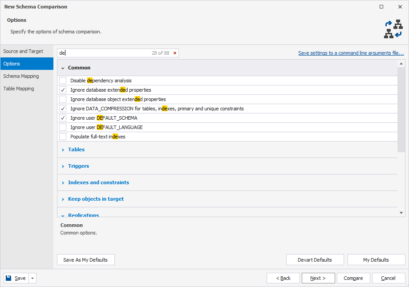Check Populate full-text indexes option

pos(63,137)
